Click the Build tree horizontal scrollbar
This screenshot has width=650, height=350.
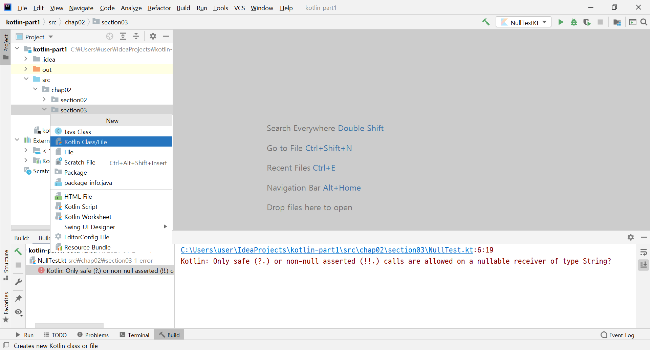pyautogui.click(x=69, y=326)
